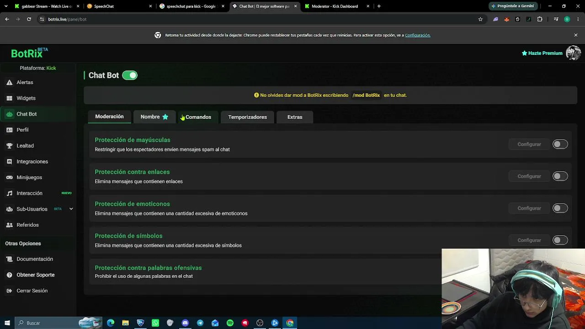Click the Configuración link in Chrome banner

[417, 35]
